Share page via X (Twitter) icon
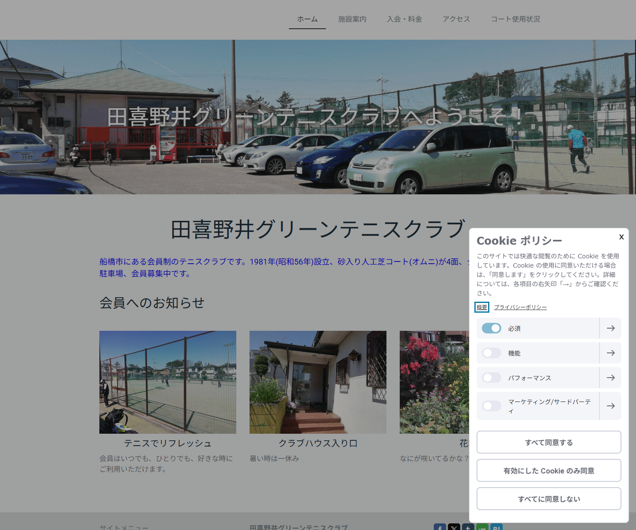 point(454,527)
